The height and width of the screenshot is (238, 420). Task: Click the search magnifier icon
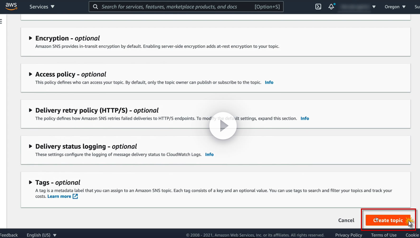96,7
